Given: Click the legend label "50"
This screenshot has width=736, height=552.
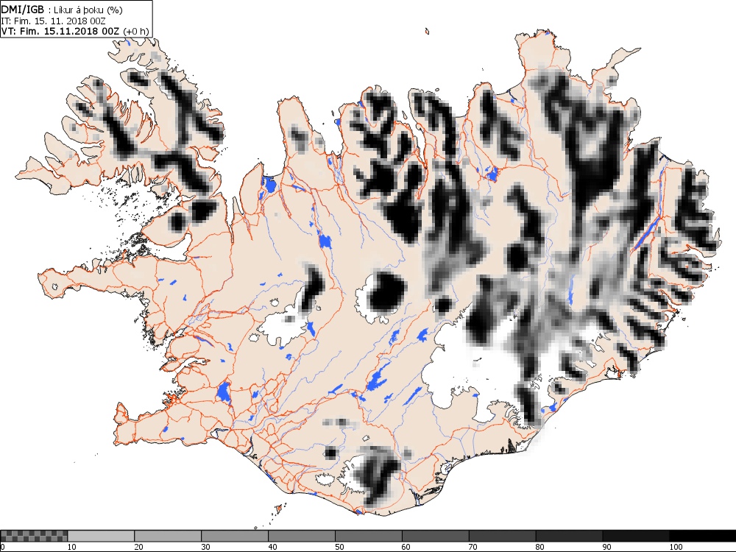Looking at the screenshot, I should (339, 547).
